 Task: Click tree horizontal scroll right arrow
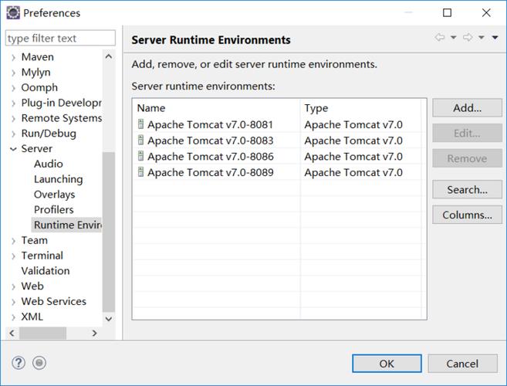tap(94, 333)
